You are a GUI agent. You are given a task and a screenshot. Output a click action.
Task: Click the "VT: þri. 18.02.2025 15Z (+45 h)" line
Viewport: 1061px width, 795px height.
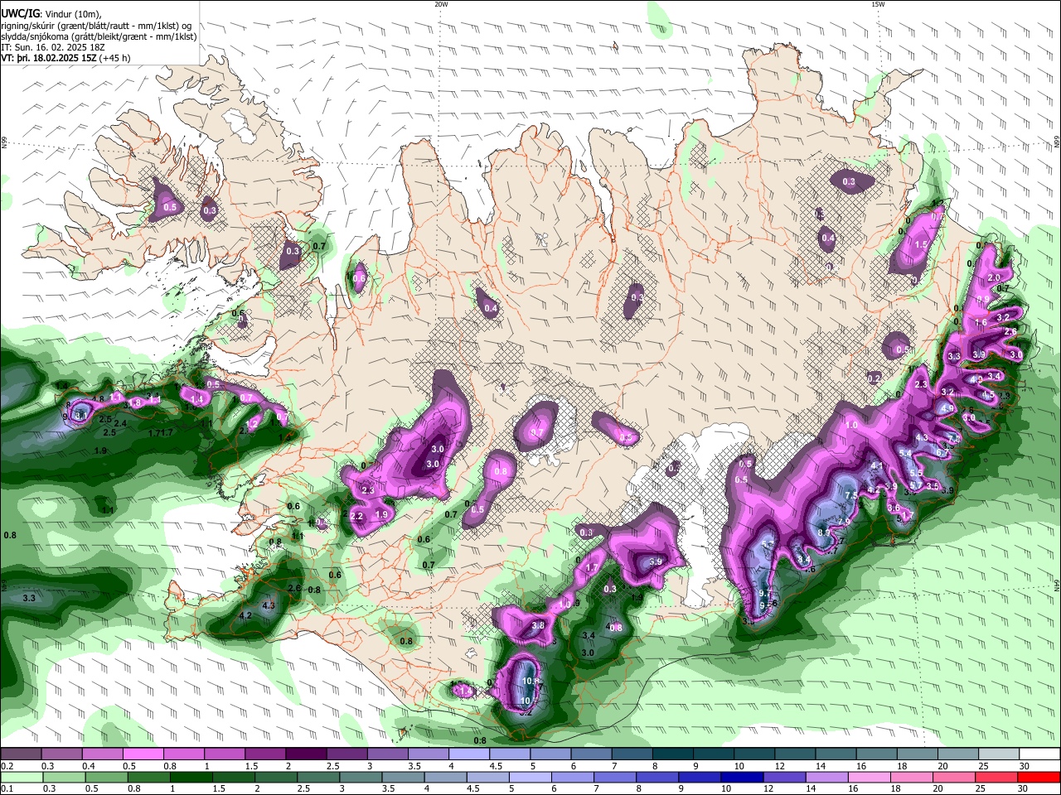pos(65,58)
